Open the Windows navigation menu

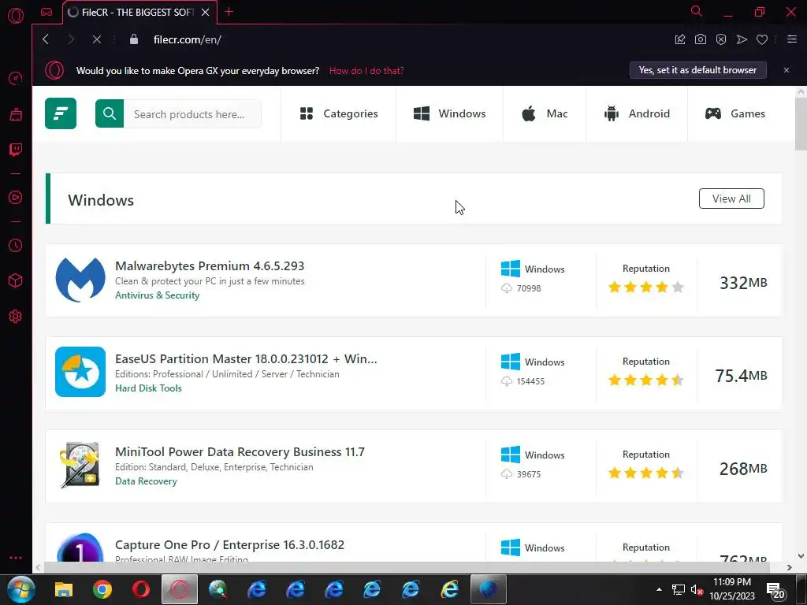(x=449, y=113)
